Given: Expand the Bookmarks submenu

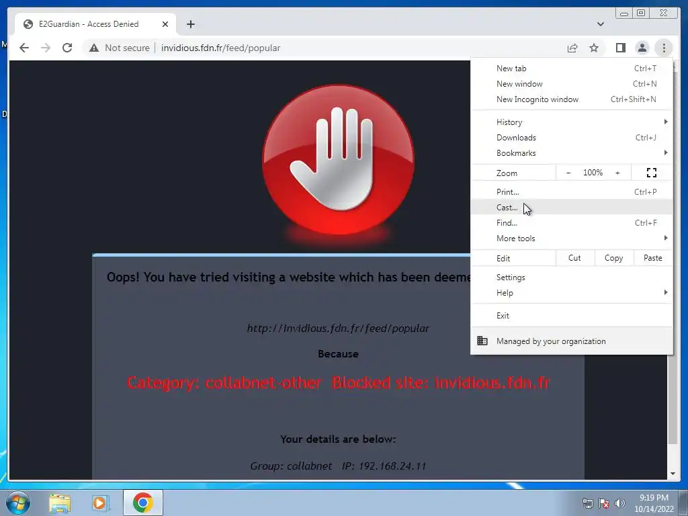Looking at the screenshot, I should pos(571,153).
